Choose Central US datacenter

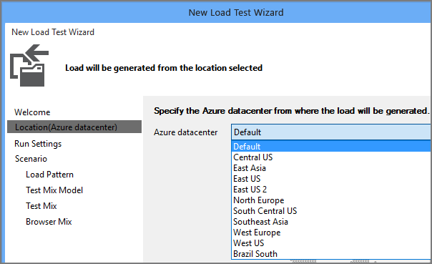pyautogui.click(x=331, y=157)
